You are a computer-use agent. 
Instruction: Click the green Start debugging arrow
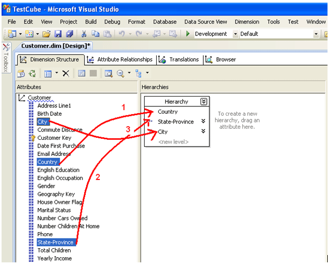click(x=188, y=33)
